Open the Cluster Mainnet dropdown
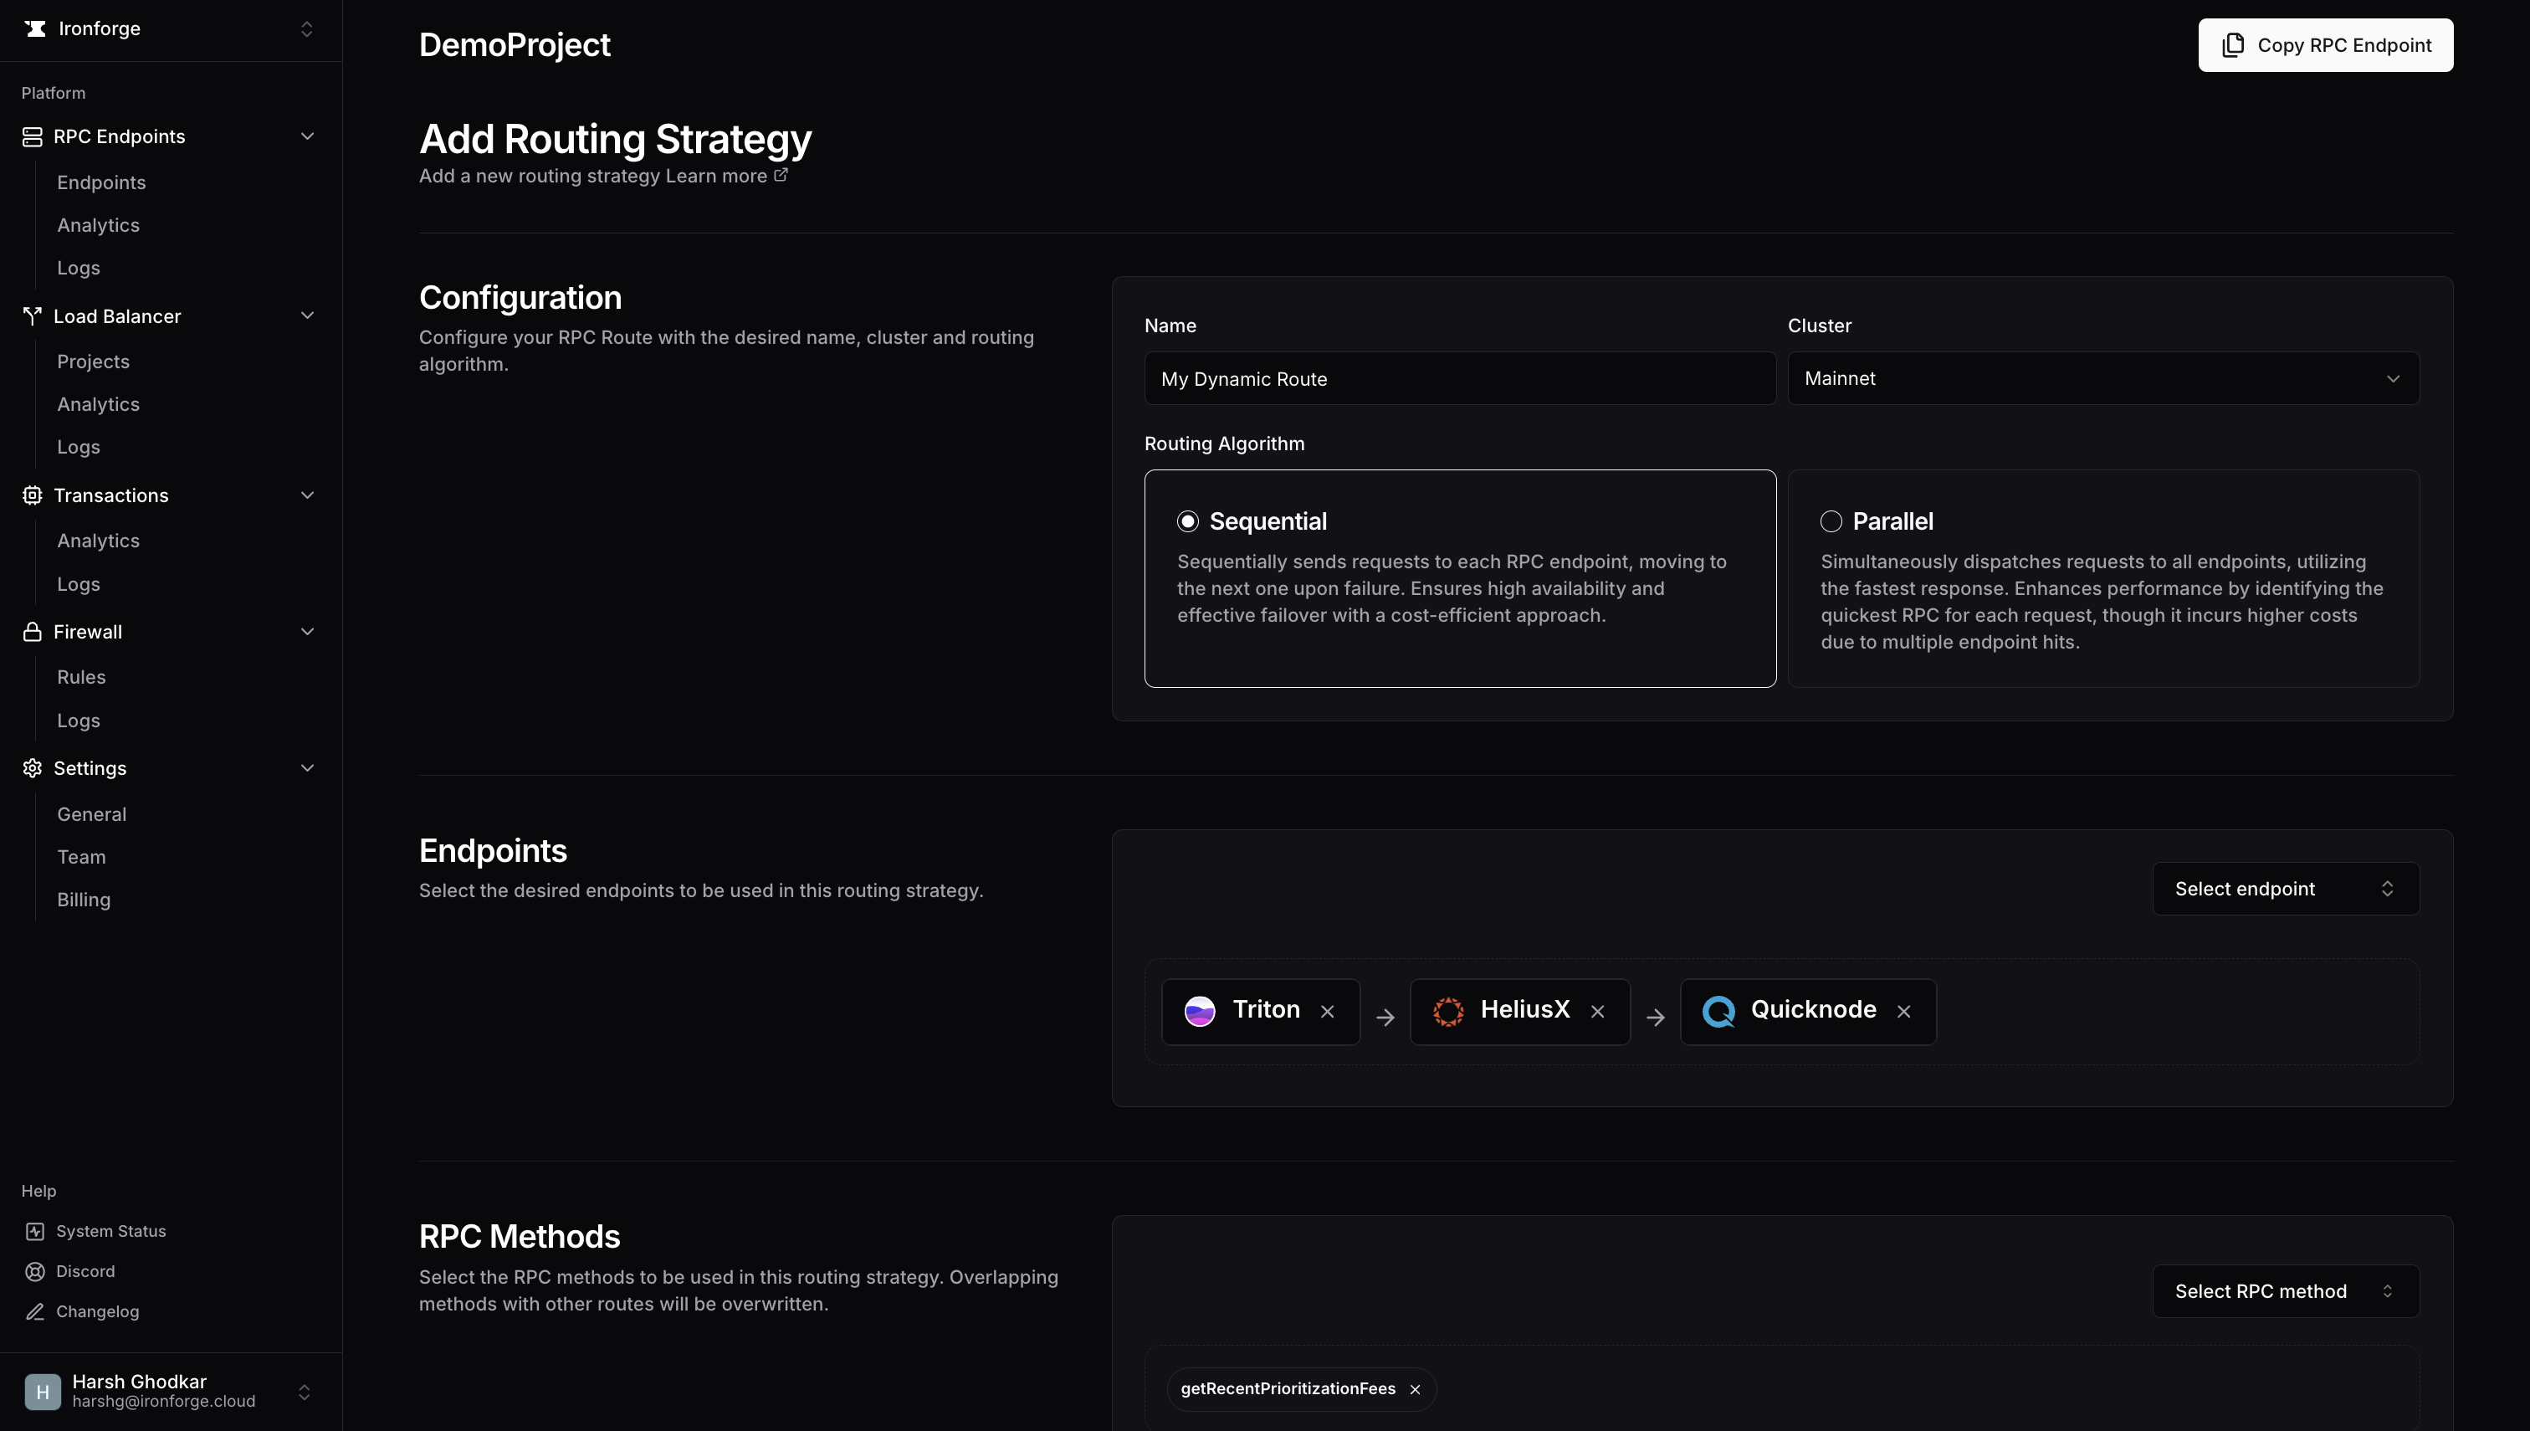Viewport: 2530px width, 1431px height. coord(2102,378)
